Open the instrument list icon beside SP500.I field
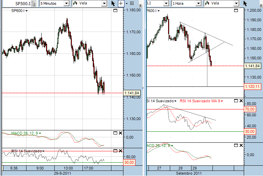 (34, 3)
